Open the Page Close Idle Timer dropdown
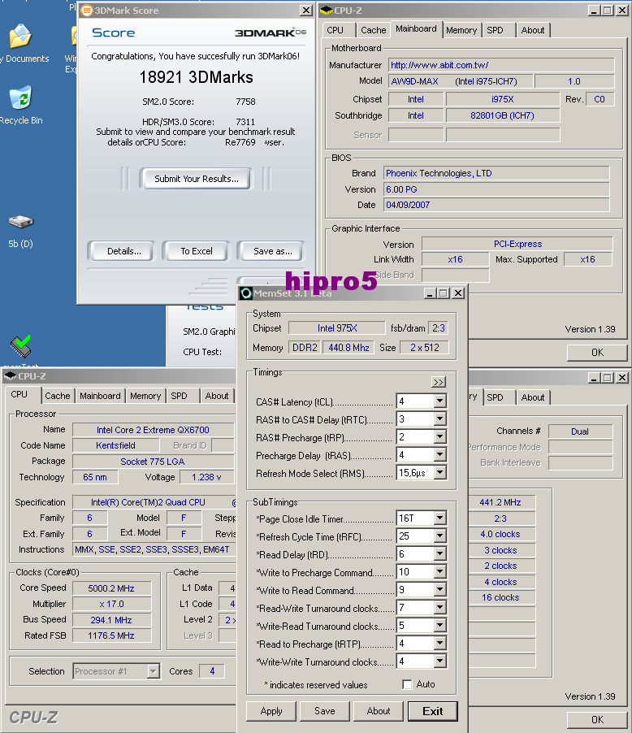 [439, 518]
